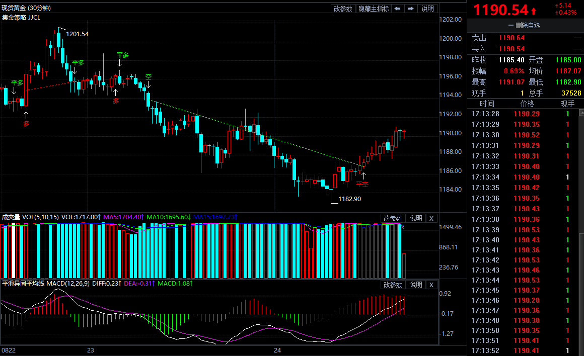Select the tick row at 17:13:50
This screenshot has height=356, width=584.
523,330
